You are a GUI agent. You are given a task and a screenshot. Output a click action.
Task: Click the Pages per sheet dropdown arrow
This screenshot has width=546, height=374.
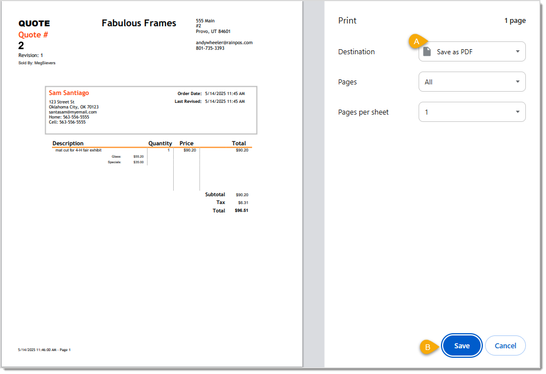click(x=519, y=111)
